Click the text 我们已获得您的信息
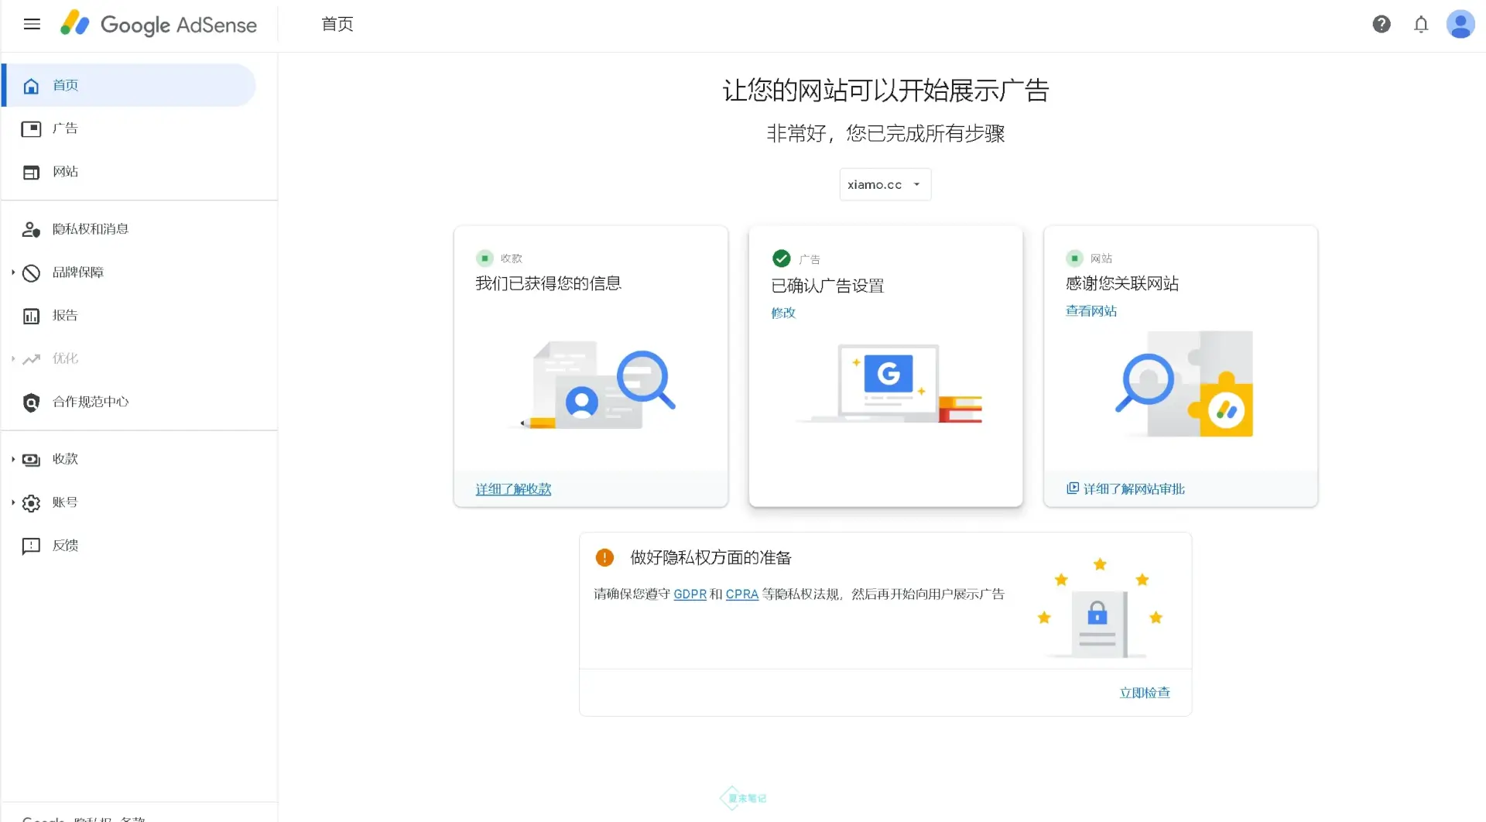 click(x=548, y=283)
